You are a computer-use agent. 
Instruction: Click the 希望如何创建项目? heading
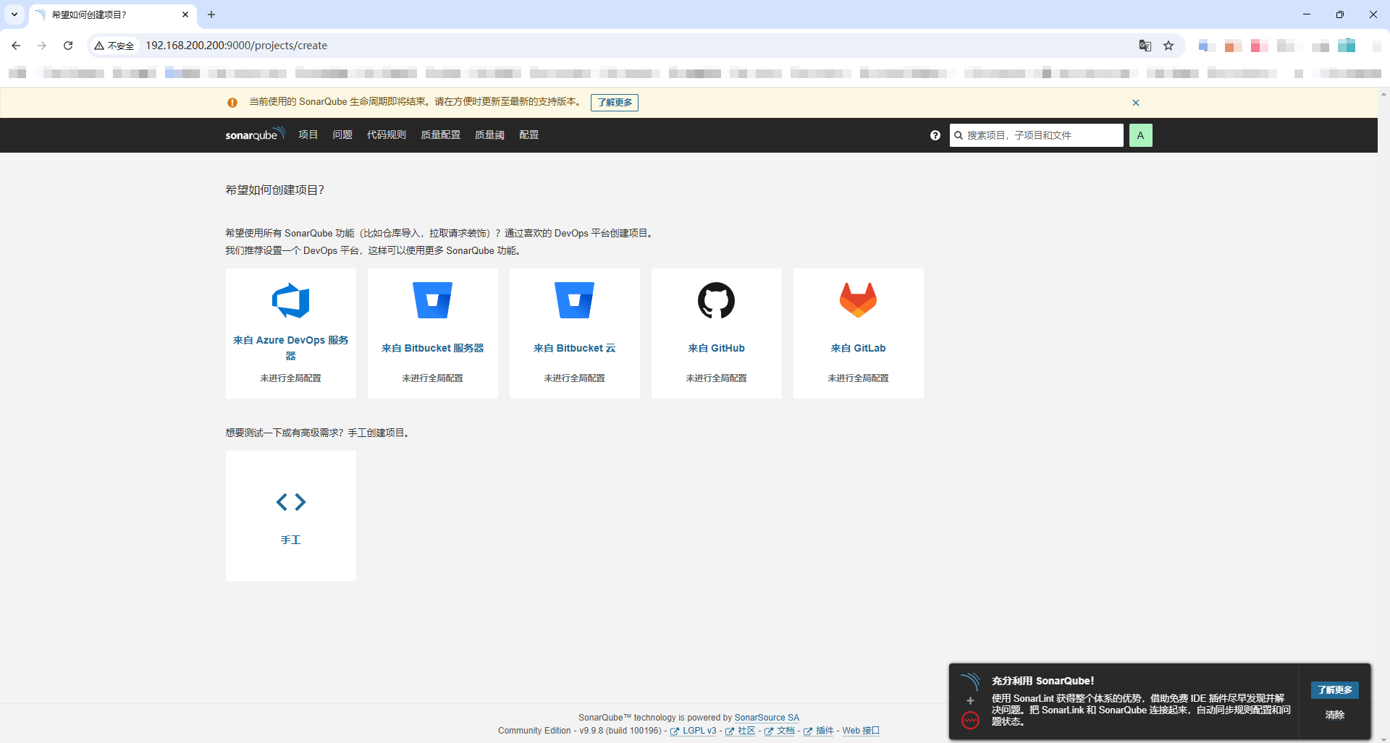tap(274, 190)
